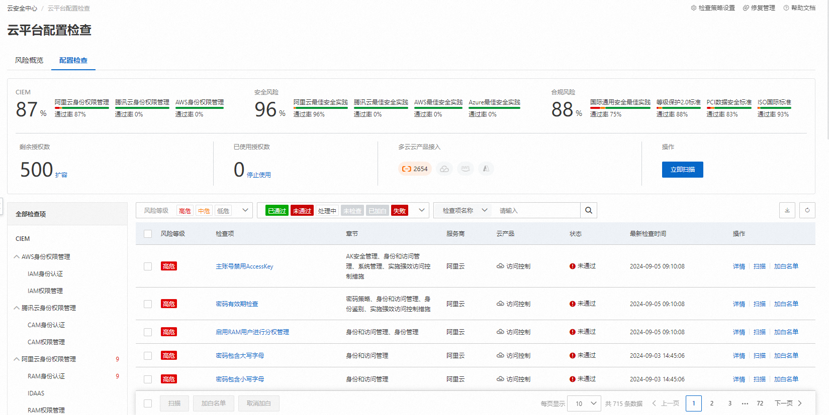Switch to the 风险概览 tab
Viewport: 829px width, 415px height.
coord(29,60)
